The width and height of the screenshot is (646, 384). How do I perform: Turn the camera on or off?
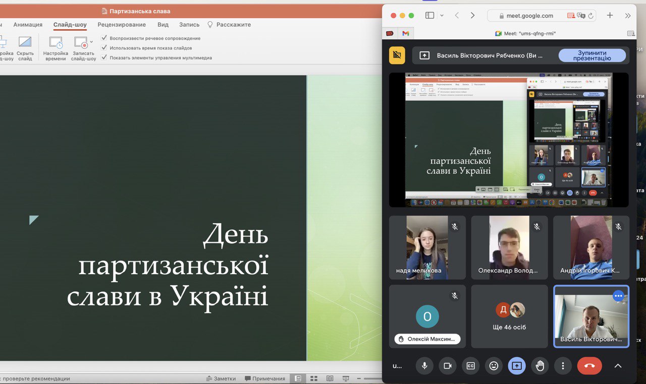[x=447, y=366]
